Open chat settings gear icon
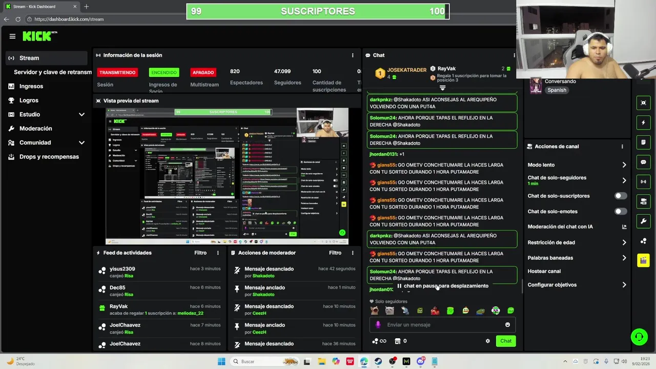The height and width of the screenshot is (369, 656). tap(487, 341)
